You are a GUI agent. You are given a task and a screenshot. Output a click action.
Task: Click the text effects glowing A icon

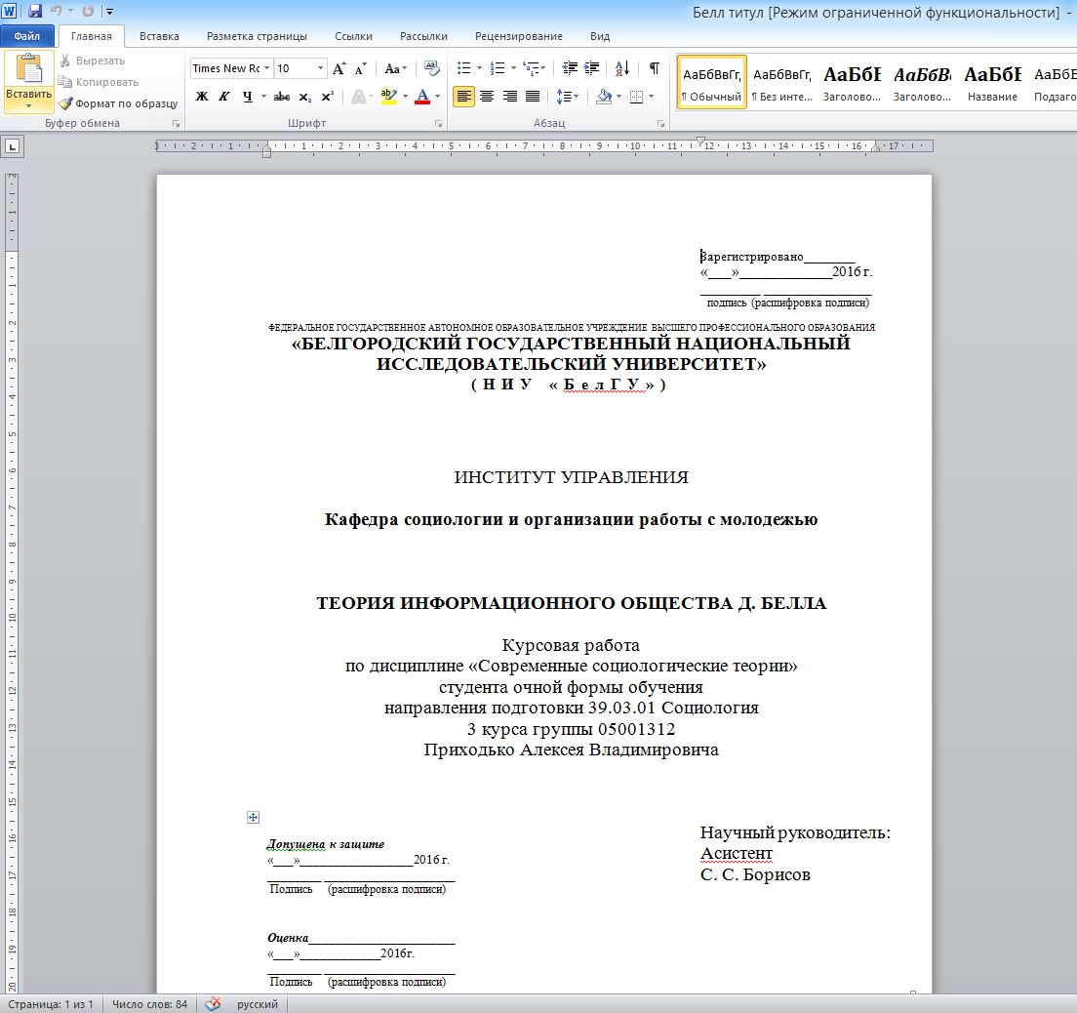coord(359,97)
